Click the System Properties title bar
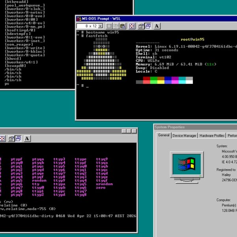237x237 pixels. click(196, 127)
